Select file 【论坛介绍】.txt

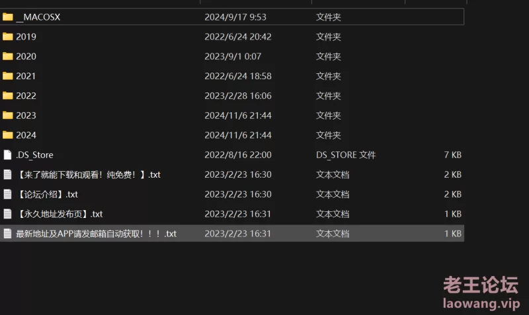tap(47, 194)
